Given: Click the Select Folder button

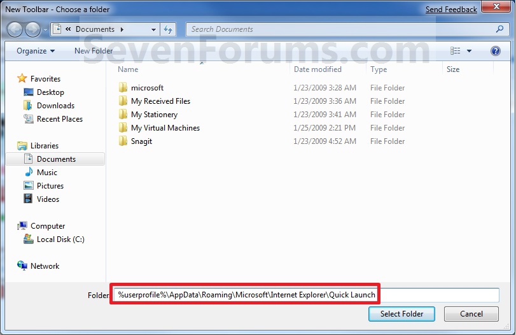Looking at the screenshot, I should 401,313.
